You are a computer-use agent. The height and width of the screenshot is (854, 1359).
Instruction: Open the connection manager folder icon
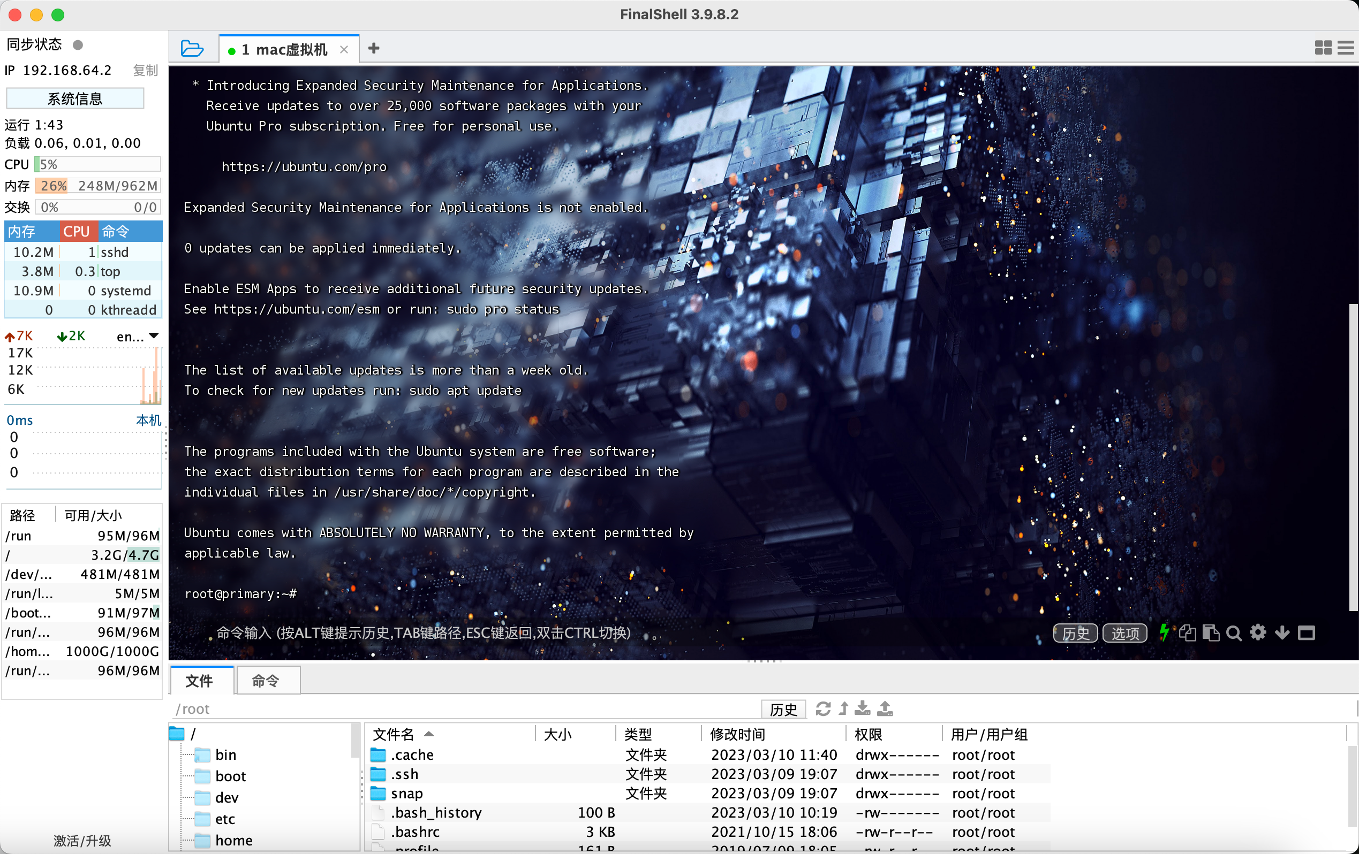(192, 49)
